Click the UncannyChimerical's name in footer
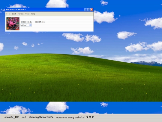Image resolution: width=162 pixels, height=122 pixels. (x=41, y=117)
